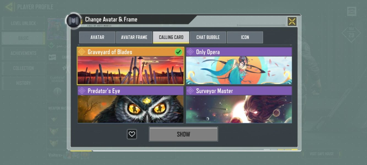
Task: Click the heart favorite icon beside SHOW
Action: click(132, 134)
